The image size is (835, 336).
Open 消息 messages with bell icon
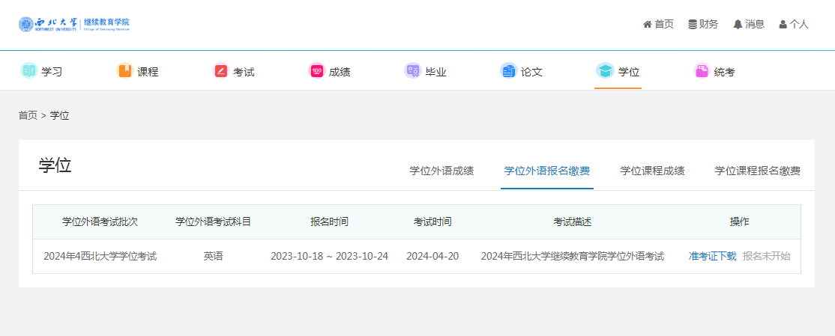(749, 24)
